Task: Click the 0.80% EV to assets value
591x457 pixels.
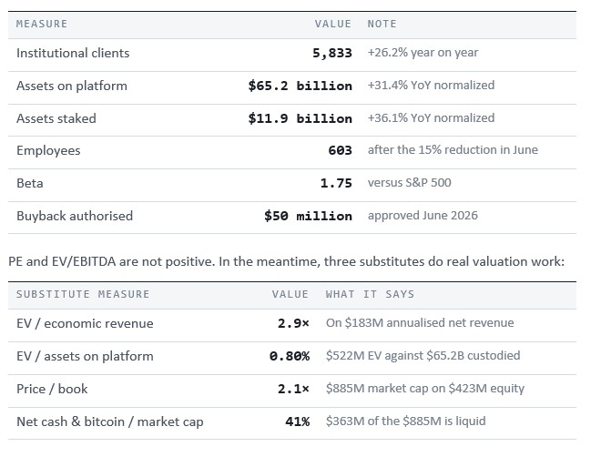Action: 289,357
